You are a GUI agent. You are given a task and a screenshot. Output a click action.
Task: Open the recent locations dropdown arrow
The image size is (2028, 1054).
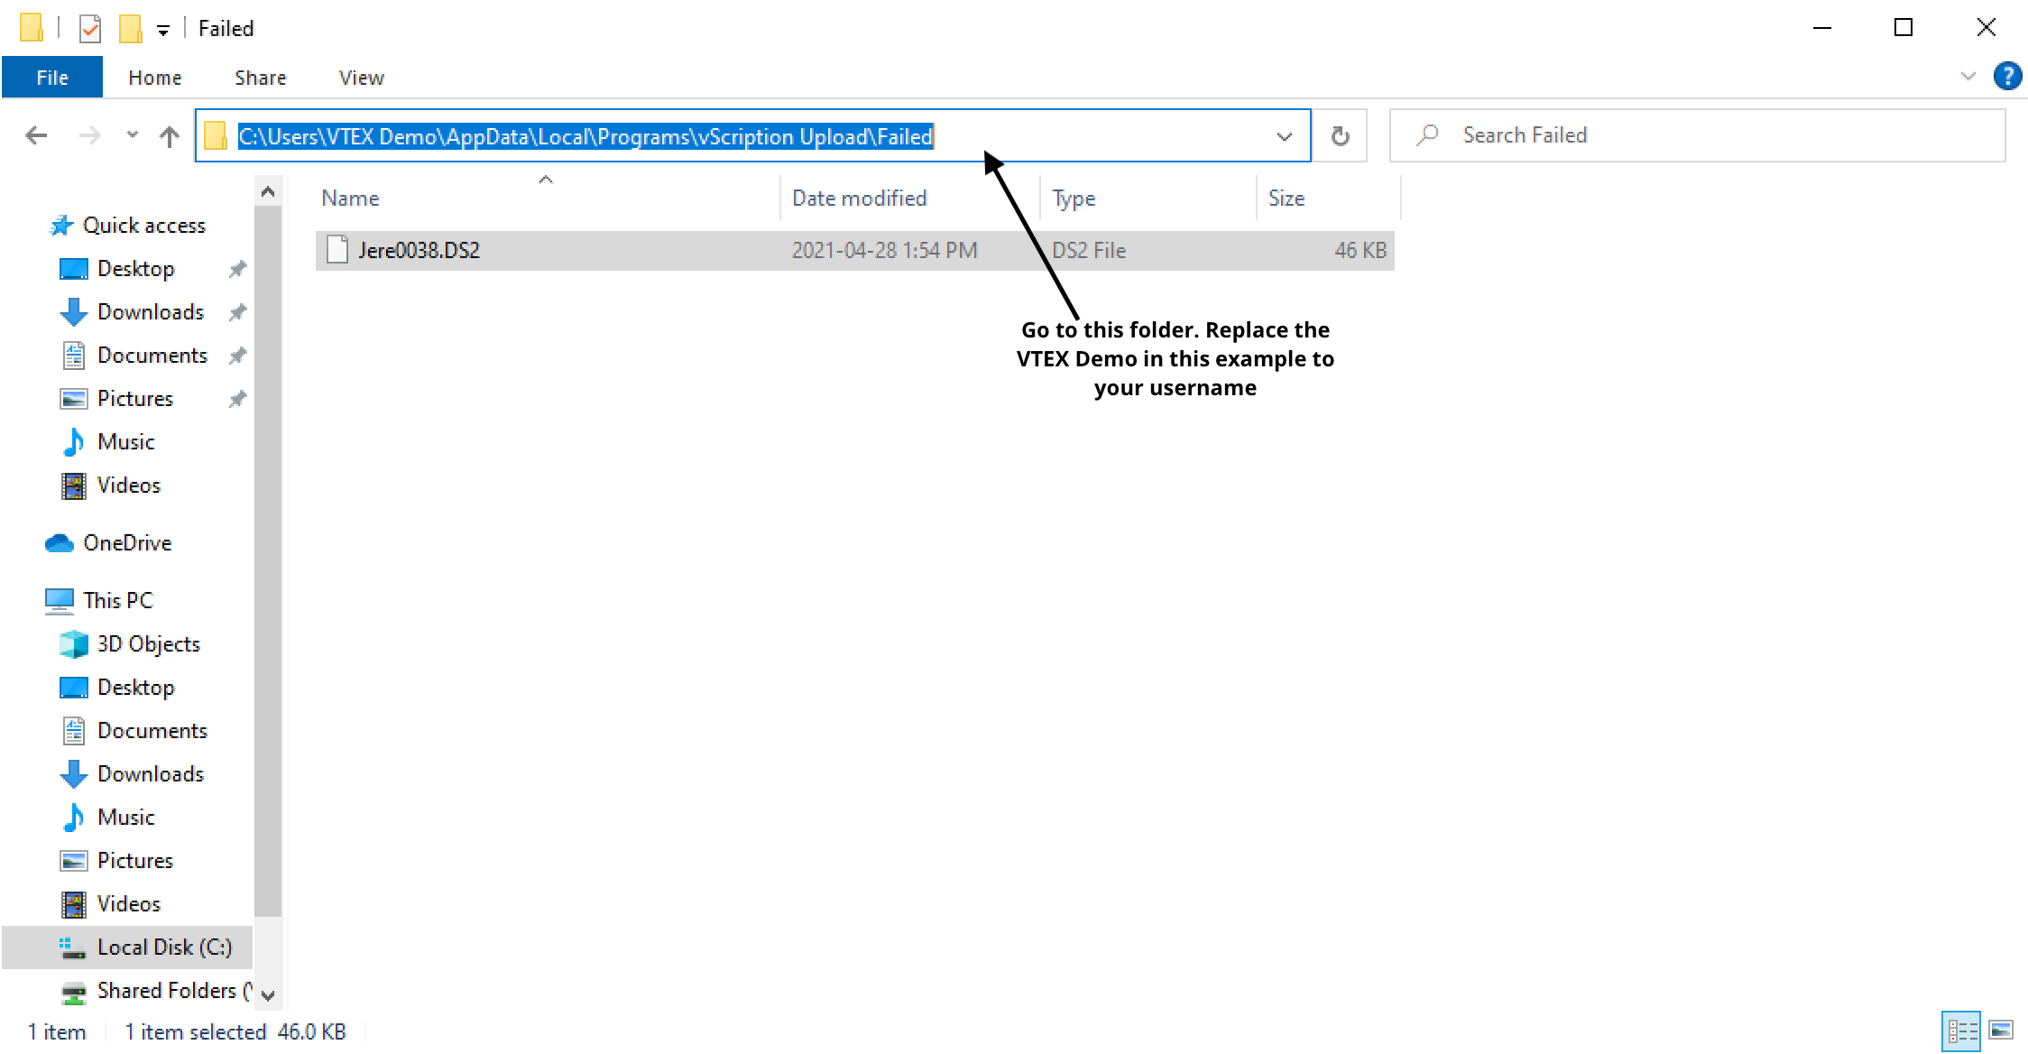coord(133,135)
